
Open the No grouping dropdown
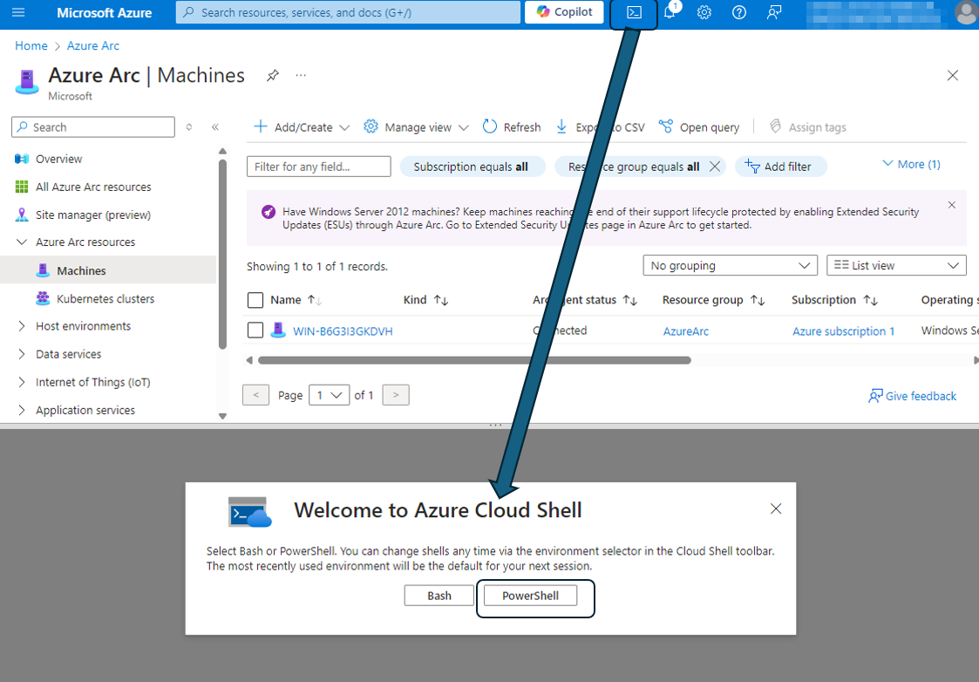(x=730, y=264)
